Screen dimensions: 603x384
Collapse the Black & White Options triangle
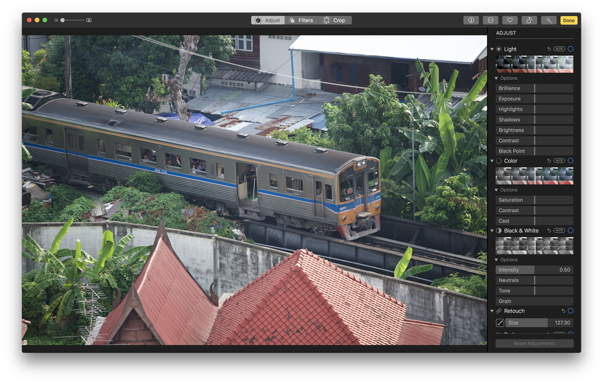[x=496, y=260]
